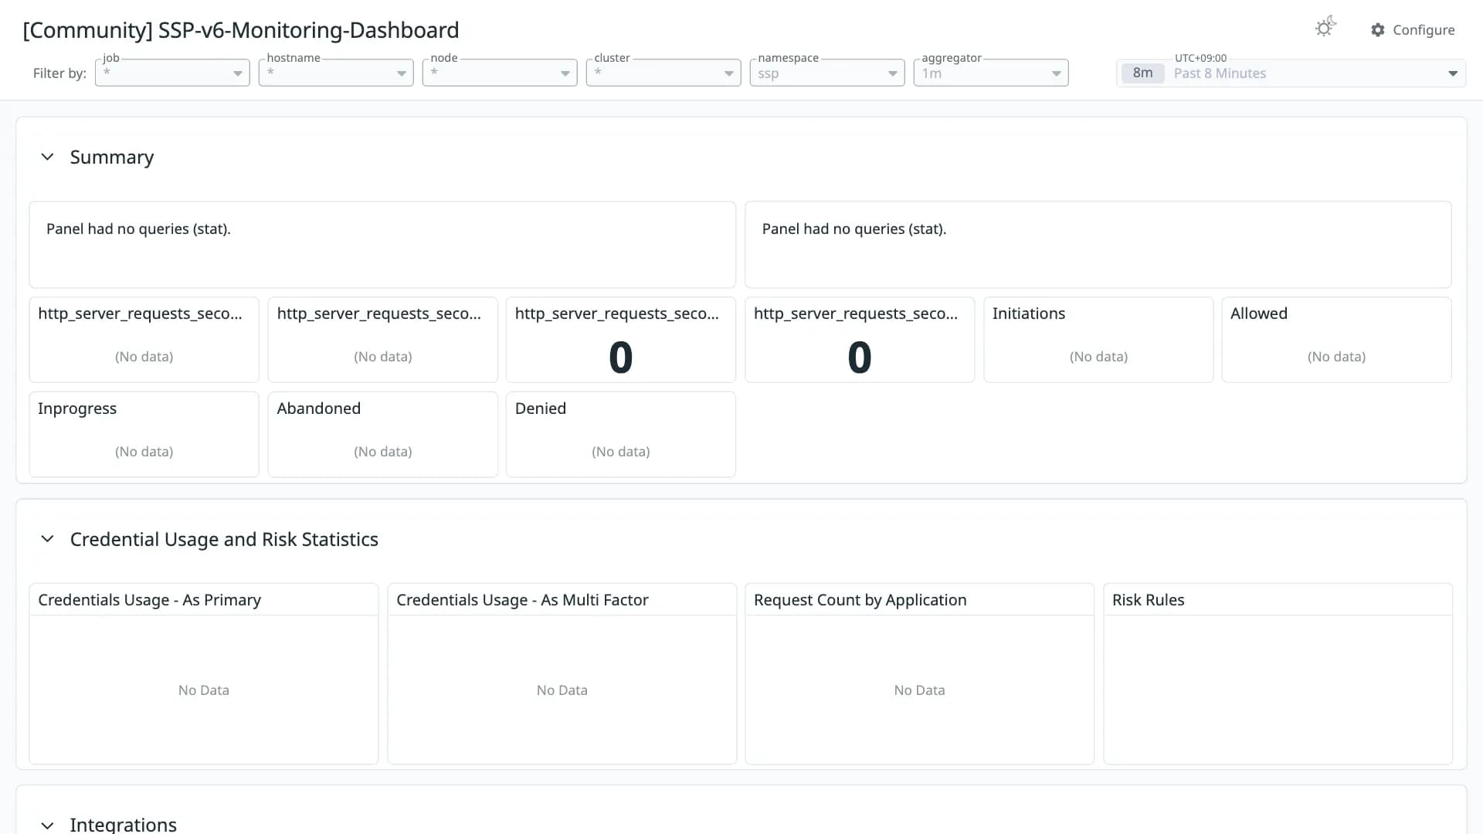Viewport: 1483px width, 834px height.
Task: Click the Integrations section heading
Action: pyautogui.click(x=124, y=824)
